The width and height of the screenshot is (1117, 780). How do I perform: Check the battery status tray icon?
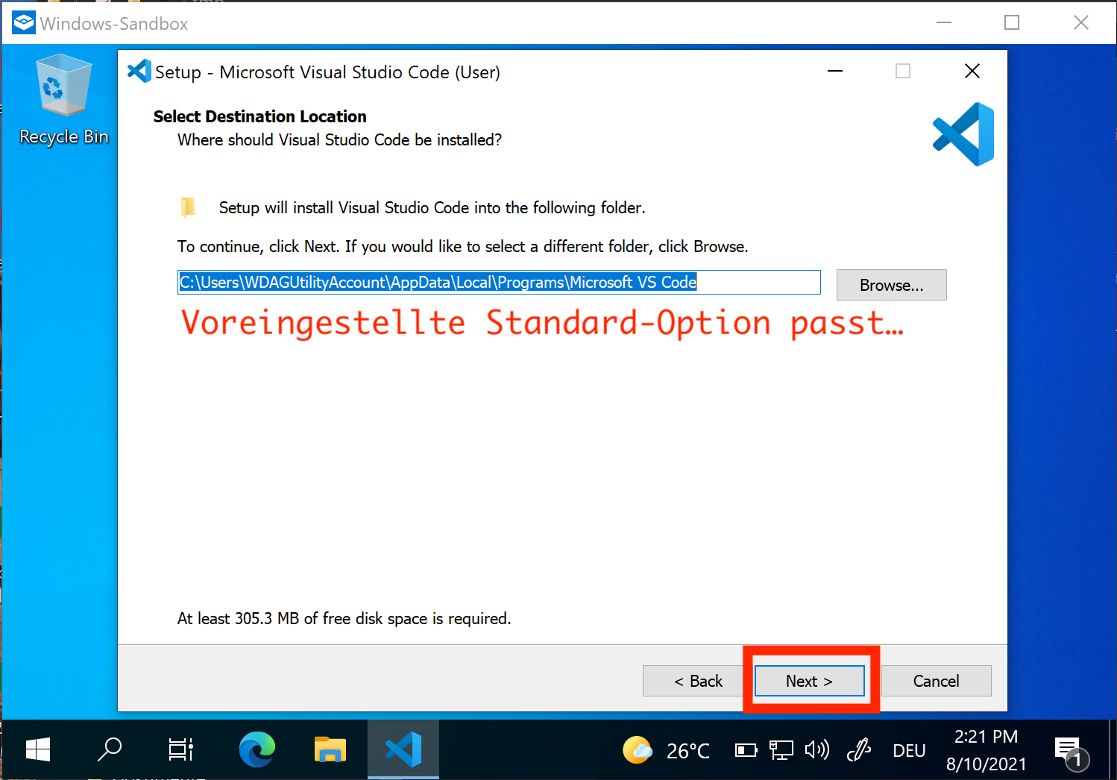coord(746,750)
